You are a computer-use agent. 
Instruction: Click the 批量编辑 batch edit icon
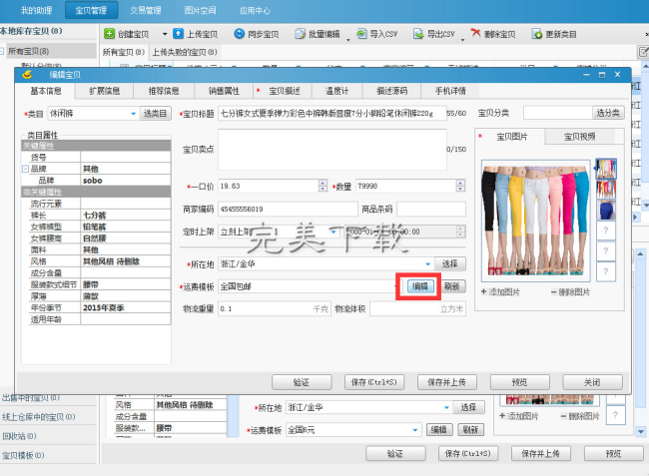click(301, 34)
